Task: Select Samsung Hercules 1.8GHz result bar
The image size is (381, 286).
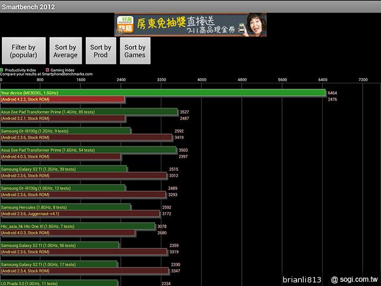Action: click(x=65, y=207)
